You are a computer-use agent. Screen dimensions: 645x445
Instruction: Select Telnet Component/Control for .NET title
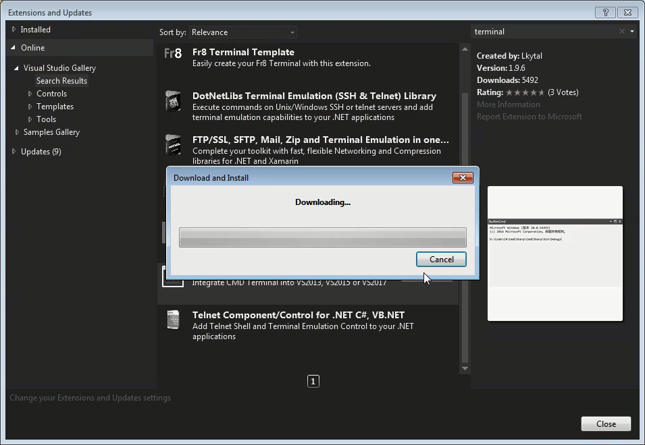299,315
